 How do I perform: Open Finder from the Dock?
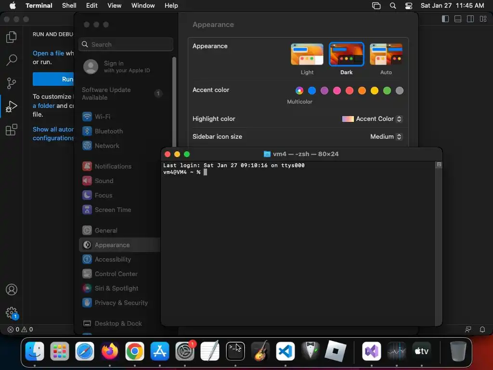click(x=35, y=351)
